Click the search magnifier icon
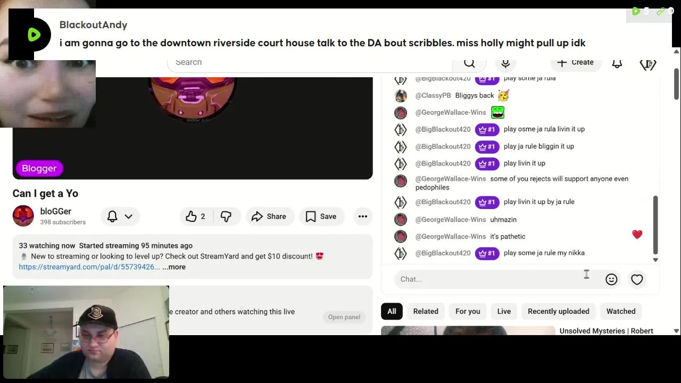Image resolution: width=681 pixels, height=383 pixels. point(469,63)
